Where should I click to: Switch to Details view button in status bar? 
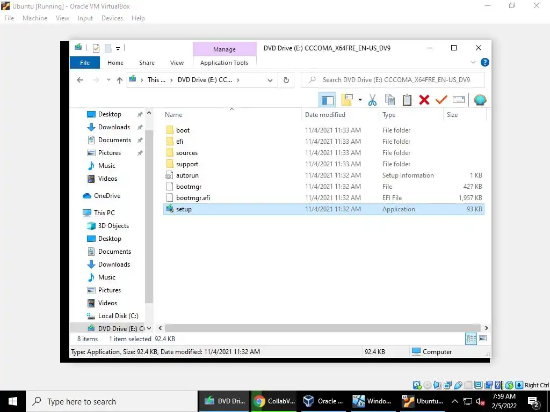coord(471,339)
